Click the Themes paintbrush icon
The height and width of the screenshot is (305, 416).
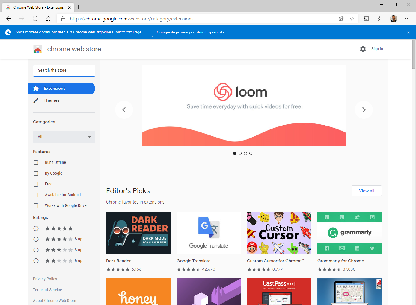click(x=36, y=100)
